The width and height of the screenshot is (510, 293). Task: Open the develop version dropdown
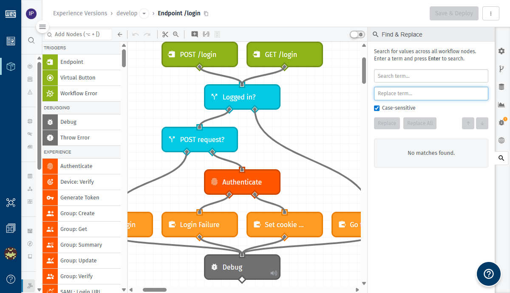point(144,14)
